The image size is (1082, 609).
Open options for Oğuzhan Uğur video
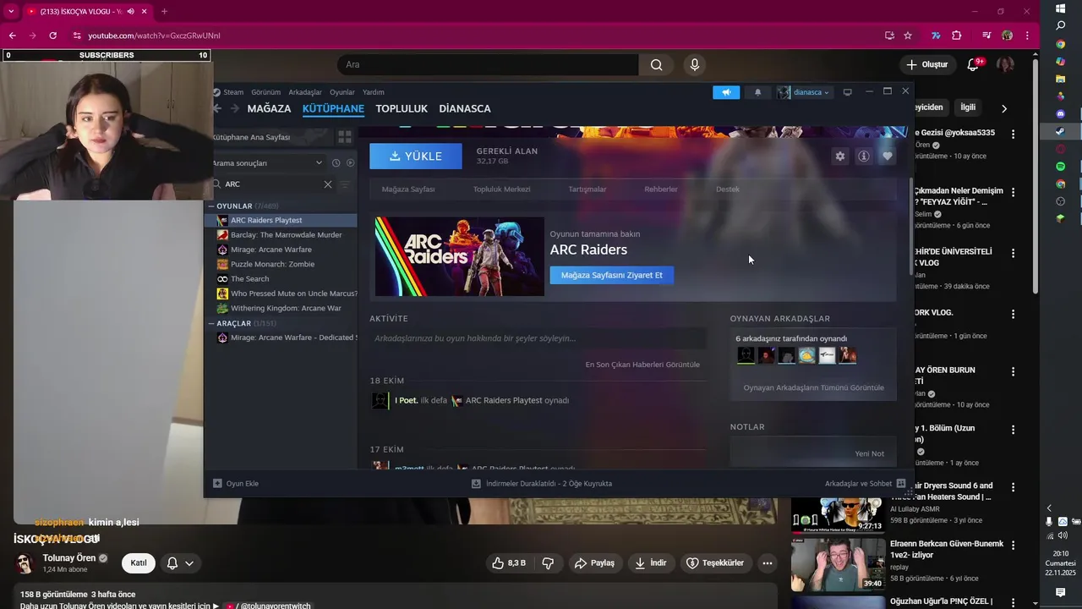1013,602
